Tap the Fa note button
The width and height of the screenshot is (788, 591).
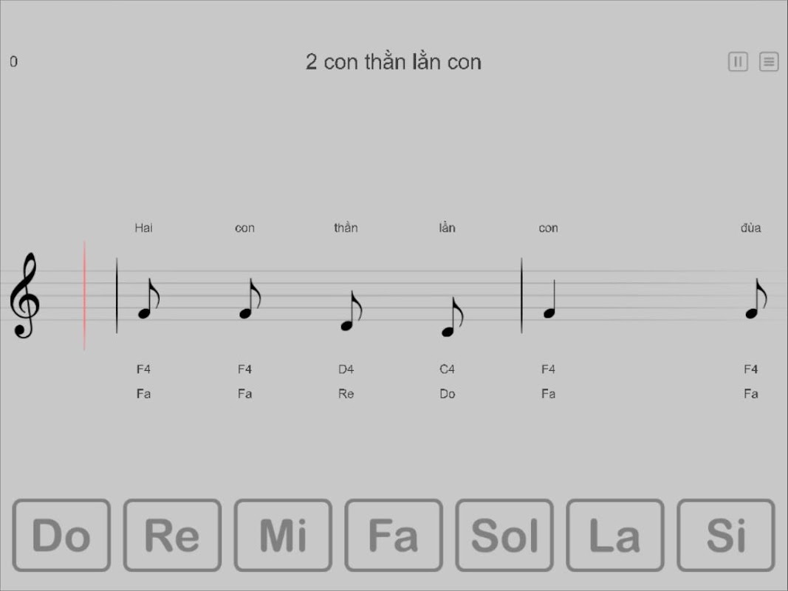pos(394,535)
